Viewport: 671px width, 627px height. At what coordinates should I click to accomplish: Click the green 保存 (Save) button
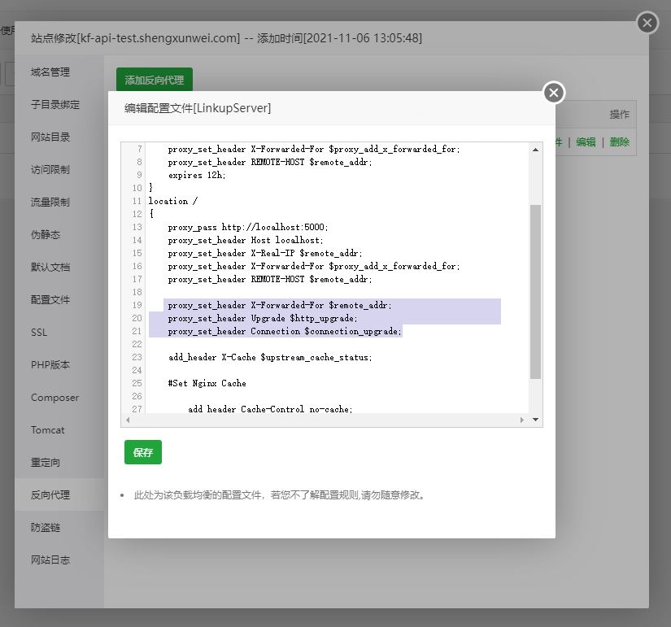click(x=142, y=452)
